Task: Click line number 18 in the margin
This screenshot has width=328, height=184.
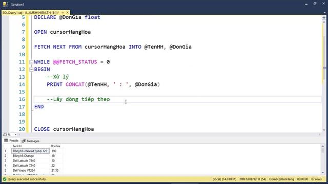Action: click(22, 114)
